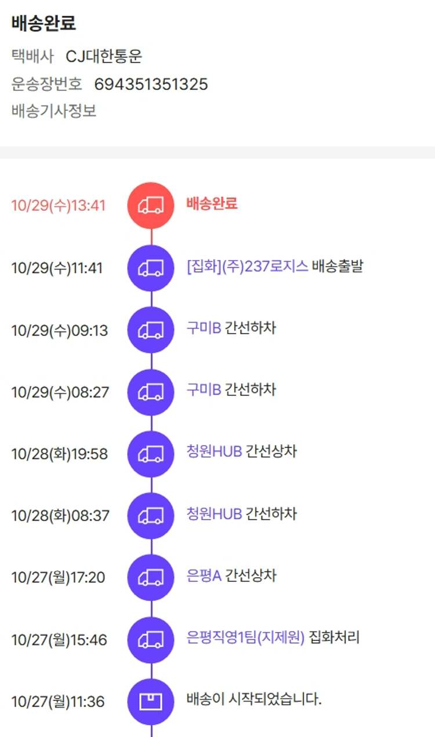Click truck icon for 은평A 간선상차
Screen dimensions: 435x737
click(151, 578)
